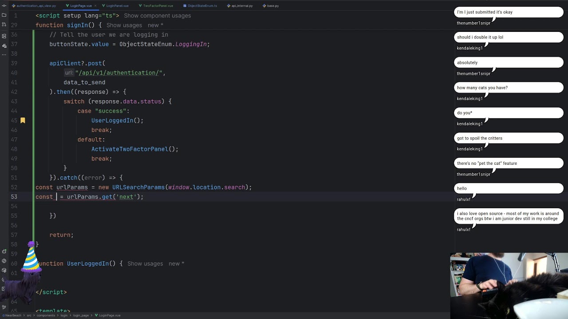Click 'Show usages' hint beside UserLoggedIn()
568x319 pixels.
click(145, 264)
